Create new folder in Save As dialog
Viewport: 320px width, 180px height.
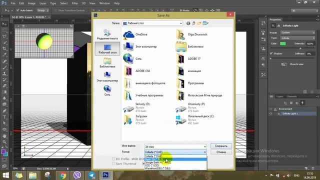199,23
